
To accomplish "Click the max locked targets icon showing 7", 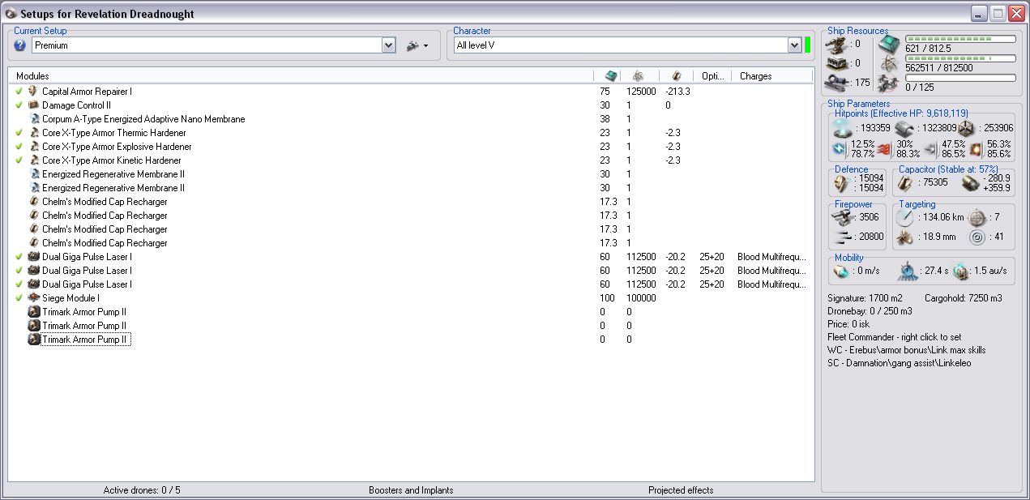I will click(x=977, y=217).
